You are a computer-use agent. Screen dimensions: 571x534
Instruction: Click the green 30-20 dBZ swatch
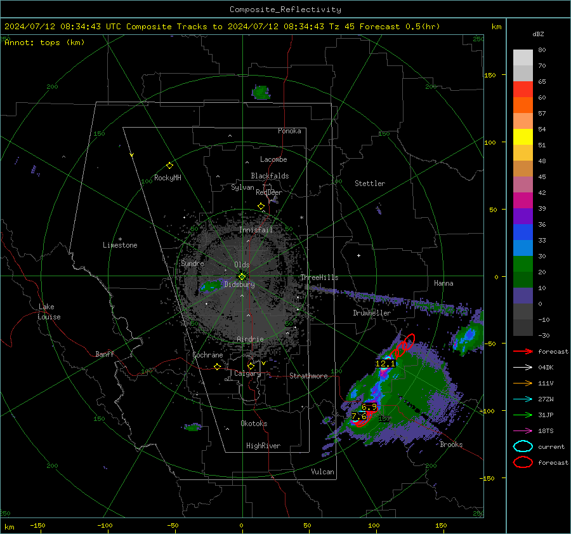523,264
